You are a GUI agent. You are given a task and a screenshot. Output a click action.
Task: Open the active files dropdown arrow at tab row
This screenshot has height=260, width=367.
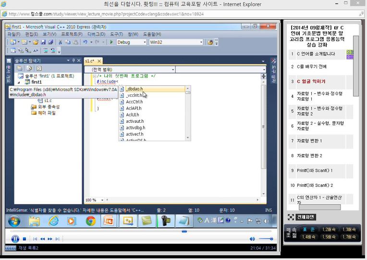(263, 61)
